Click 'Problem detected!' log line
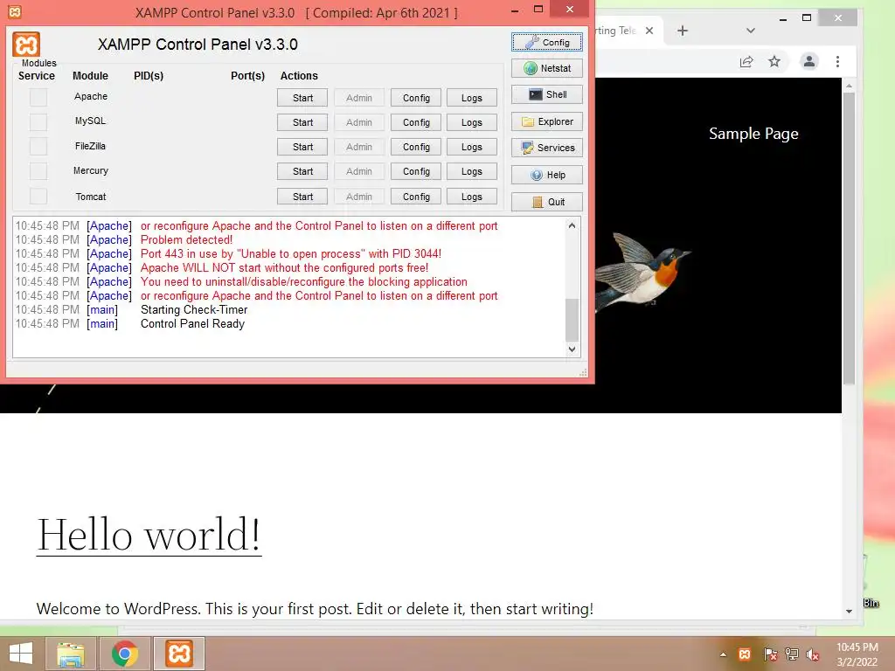The height and width of the screenshot is (671, 895). click(187, 239)
